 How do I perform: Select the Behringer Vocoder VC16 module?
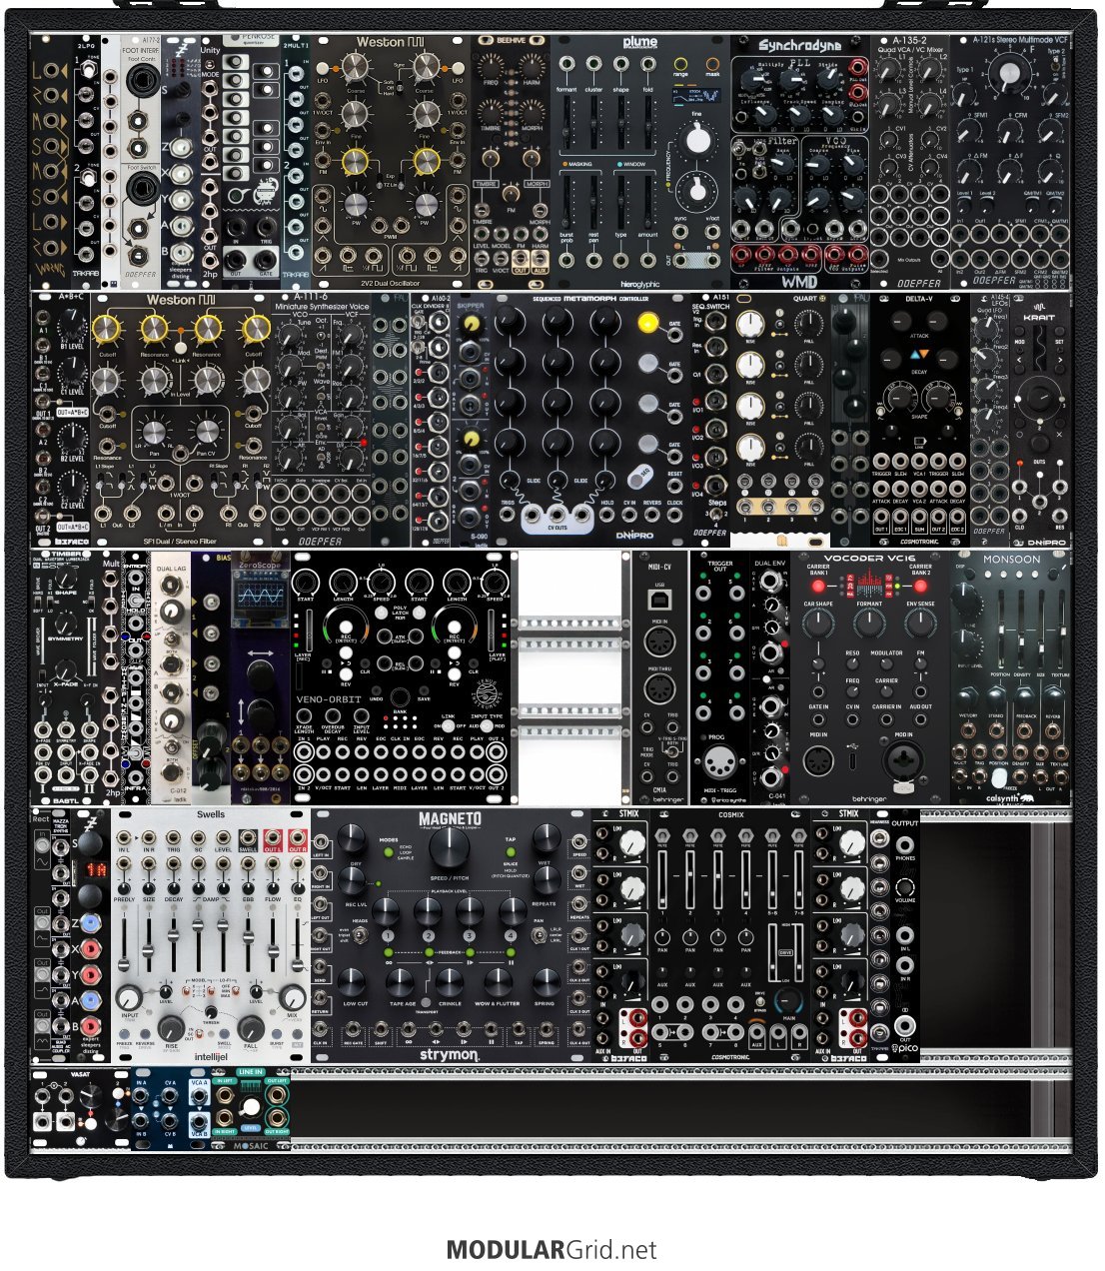(x=869, y=677)
